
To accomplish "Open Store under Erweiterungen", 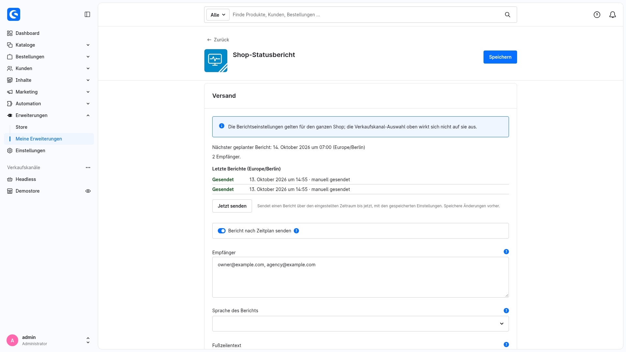I will pyautogui.click(x=48, y=127).
